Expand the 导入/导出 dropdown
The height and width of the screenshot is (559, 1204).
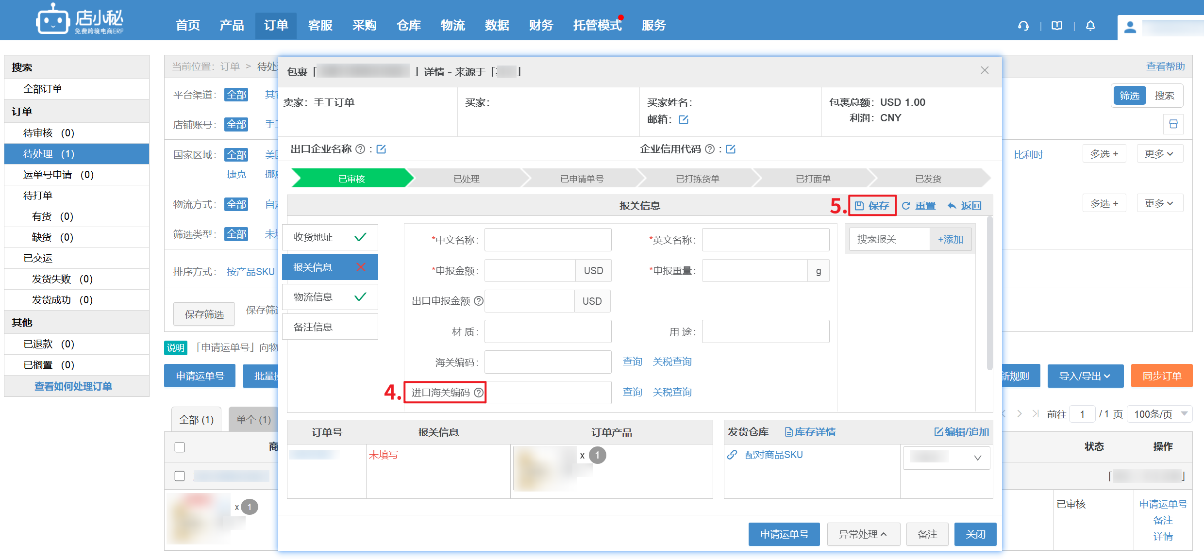click(x=1085, y=376)
